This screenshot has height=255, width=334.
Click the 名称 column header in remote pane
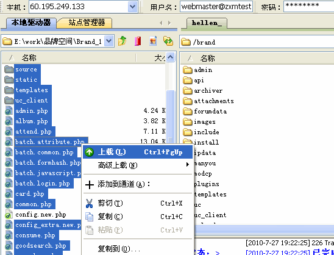click(207, 58)
